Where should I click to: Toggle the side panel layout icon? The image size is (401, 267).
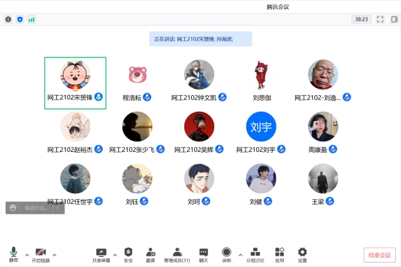point(394,19)
